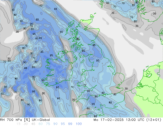Image resolution: width=163 pixels, height=126 pixels.
Task: Select the "15" value in the colour legend
Action: pyautogui.click(x=18, y=124)
